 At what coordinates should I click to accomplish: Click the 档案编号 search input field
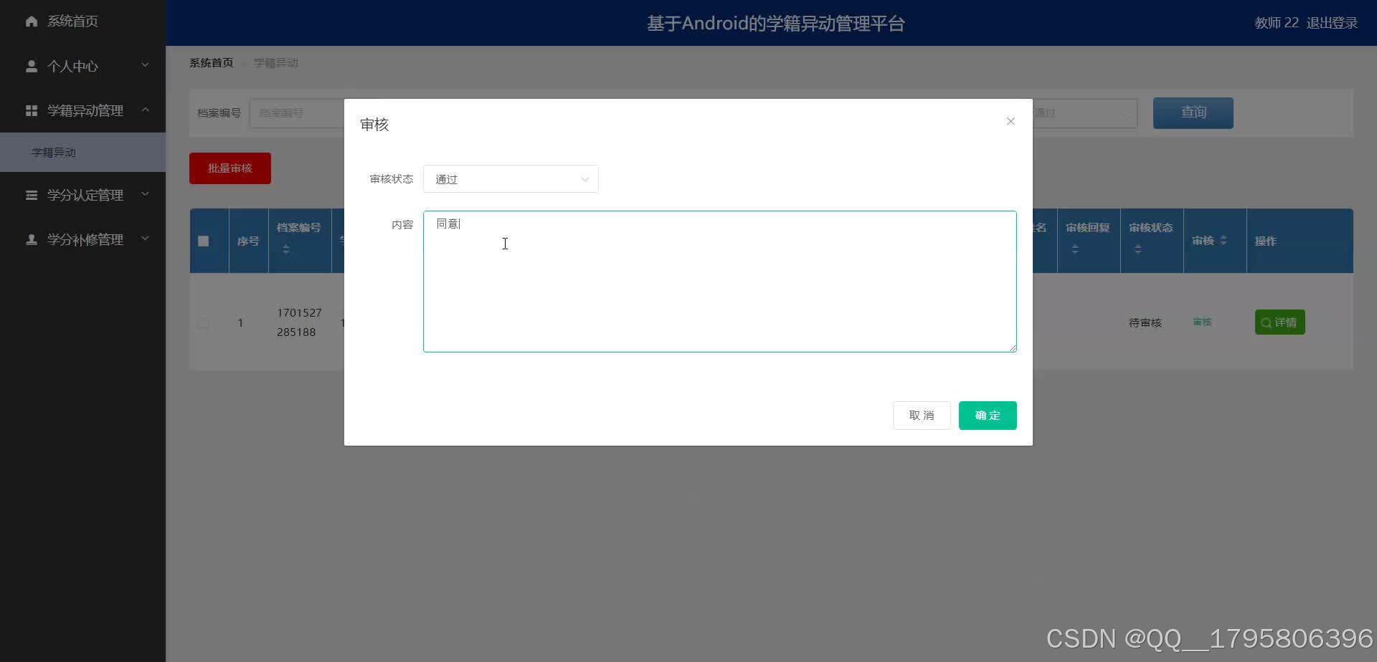tap(298, 113)
